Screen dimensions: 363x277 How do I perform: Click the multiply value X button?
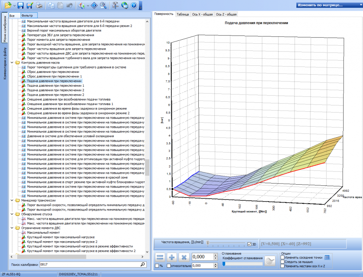tap(184, 257)
